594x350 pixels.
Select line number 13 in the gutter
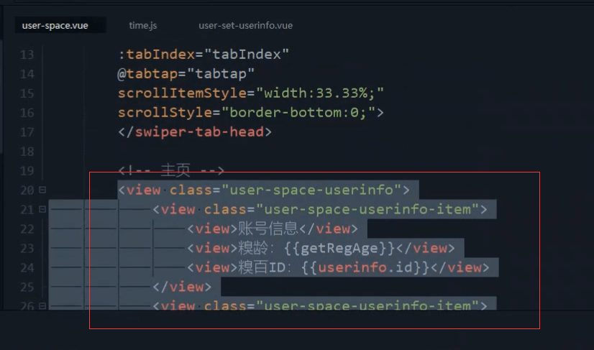pyautogui.click(x=27, y=55)
